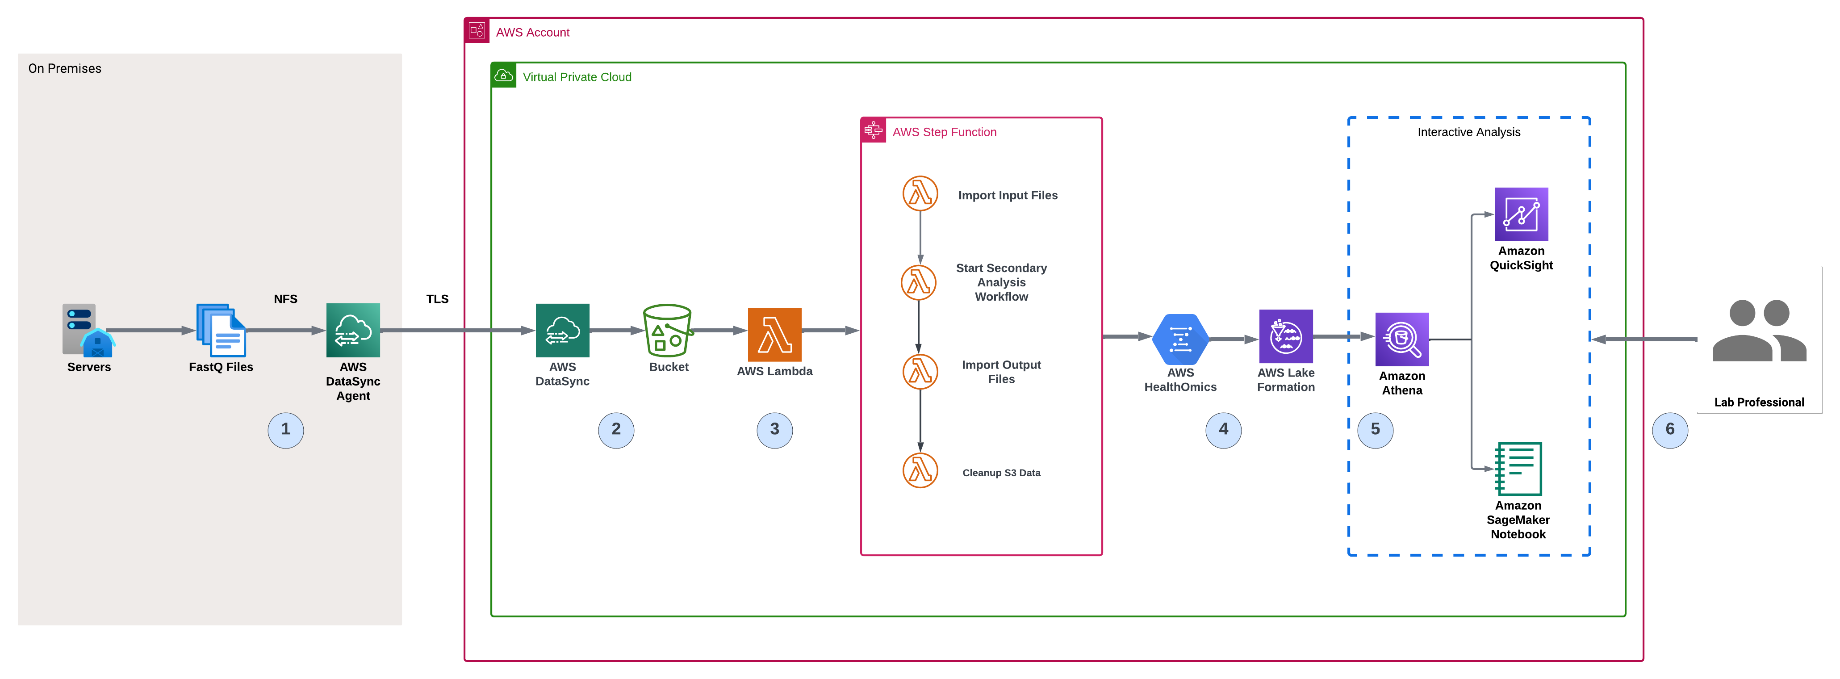
Task: Click the Import Input Files Lambda icon
Action: click(920, 193)
